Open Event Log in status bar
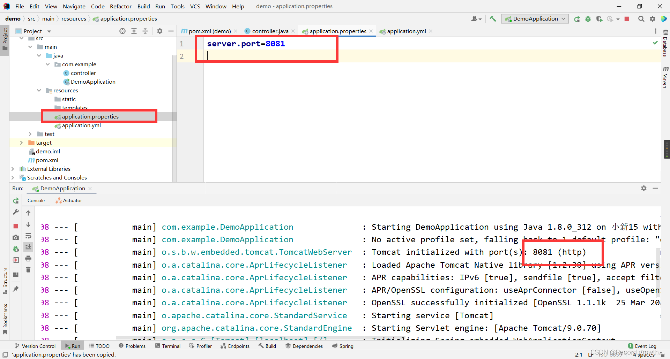The image size is (670, 359). (x=642, y=346)
